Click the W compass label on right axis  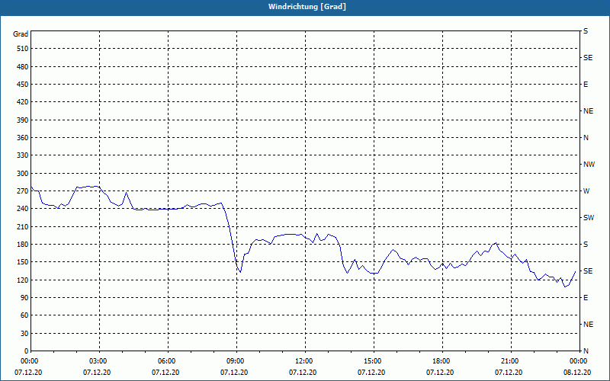(586, 191)
